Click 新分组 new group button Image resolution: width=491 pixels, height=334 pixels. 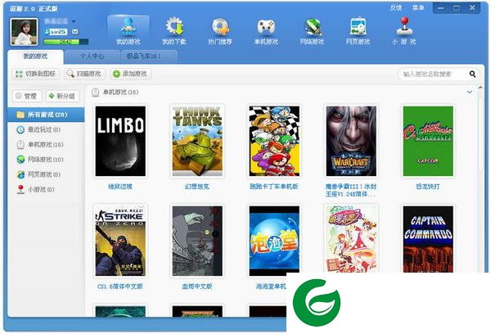coord(62,96)
